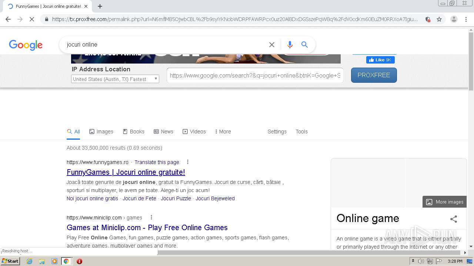Expand the More search options

(x=223, y=132)
